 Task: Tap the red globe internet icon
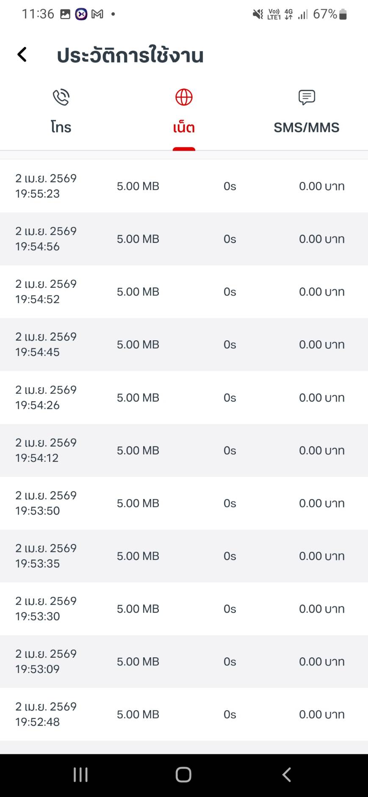pos(184,97)
